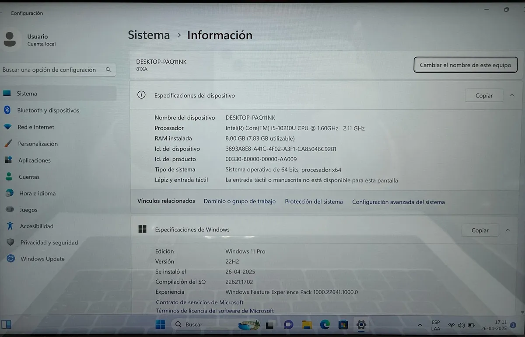Click the ESP LAA language indicator
The image size is (525, 337).
(436, 325)
